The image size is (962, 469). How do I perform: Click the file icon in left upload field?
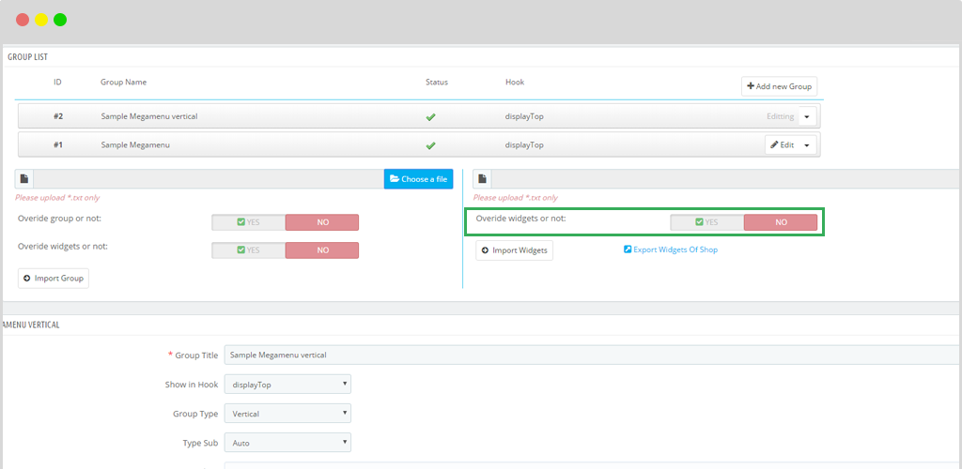click(24, 179)
